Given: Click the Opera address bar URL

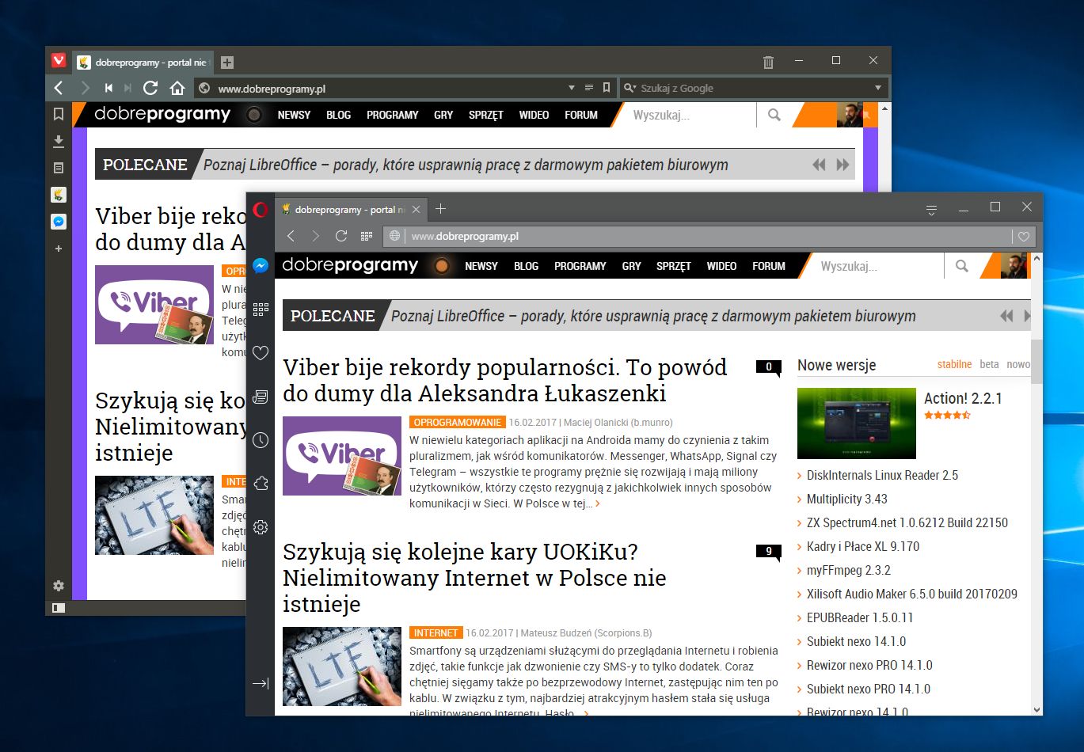Looking at the screenshot, I should pos(465,236).
